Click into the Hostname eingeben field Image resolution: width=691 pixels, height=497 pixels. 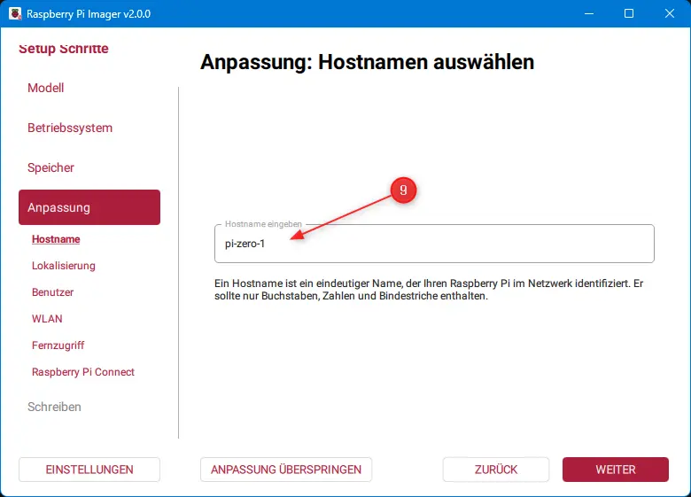(434, 245)
